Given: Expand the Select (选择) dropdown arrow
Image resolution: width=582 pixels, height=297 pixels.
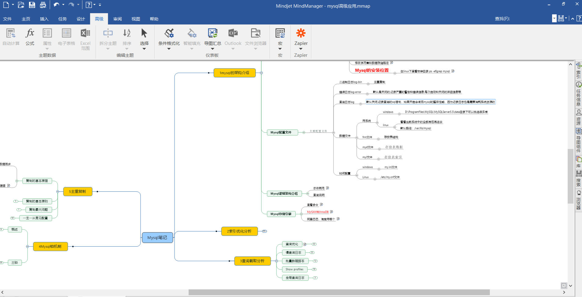Looking at the screenshot, I should coord(144,49).
